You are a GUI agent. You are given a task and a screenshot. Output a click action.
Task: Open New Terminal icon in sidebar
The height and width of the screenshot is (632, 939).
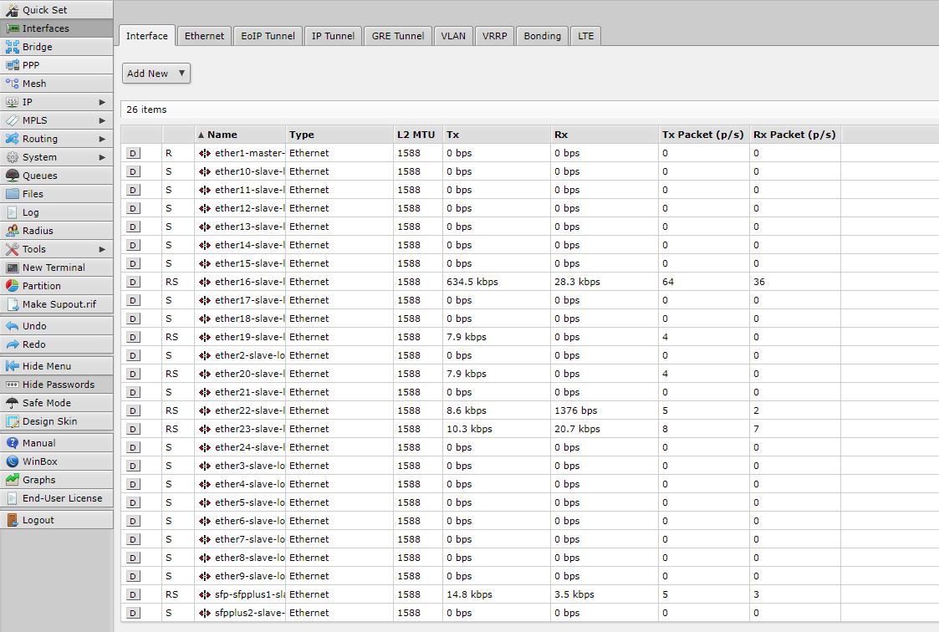point(12,268)
